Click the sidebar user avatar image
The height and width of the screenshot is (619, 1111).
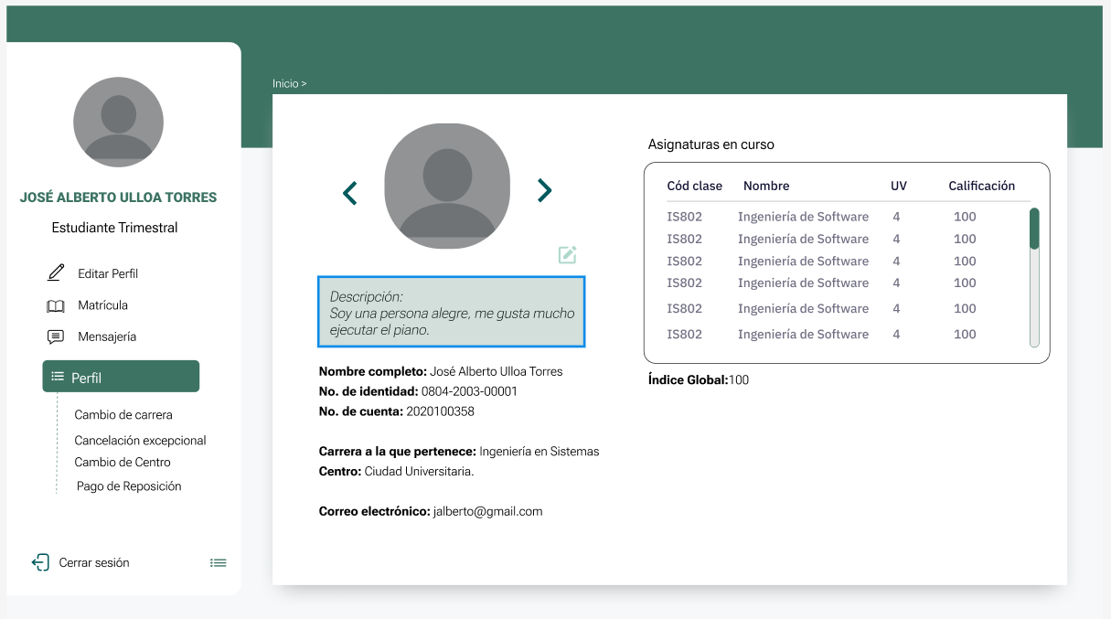[x=118, y=122]
